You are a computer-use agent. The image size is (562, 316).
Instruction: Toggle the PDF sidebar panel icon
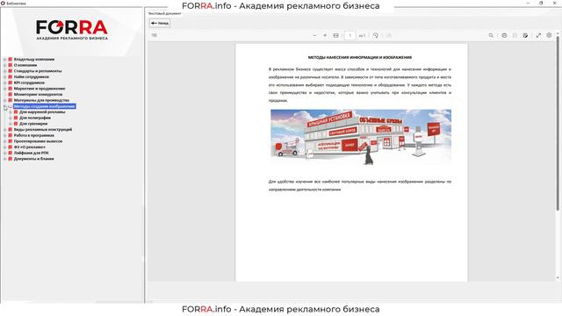click(x=155, y=35)
